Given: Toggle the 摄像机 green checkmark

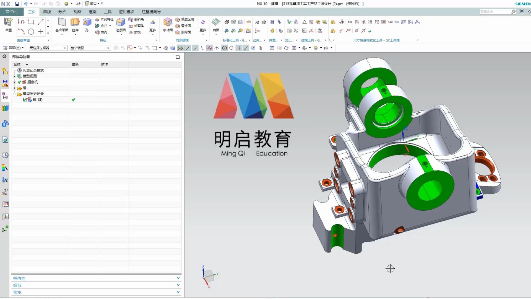Looking at the screenshot, I should (19, 82).
